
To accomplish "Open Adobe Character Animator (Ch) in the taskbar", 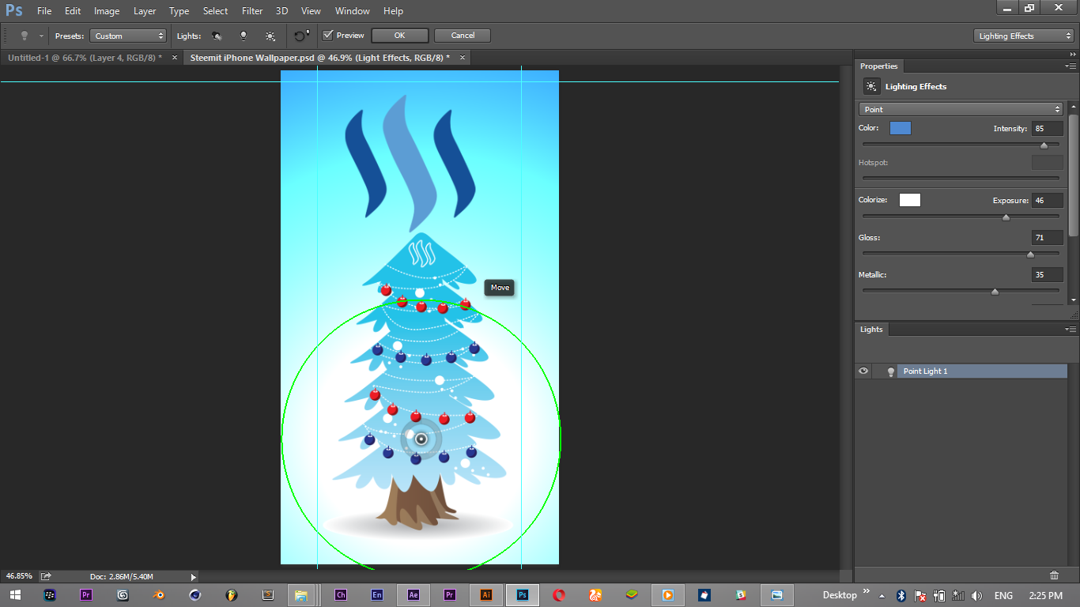I will click(x=341, y=595).
